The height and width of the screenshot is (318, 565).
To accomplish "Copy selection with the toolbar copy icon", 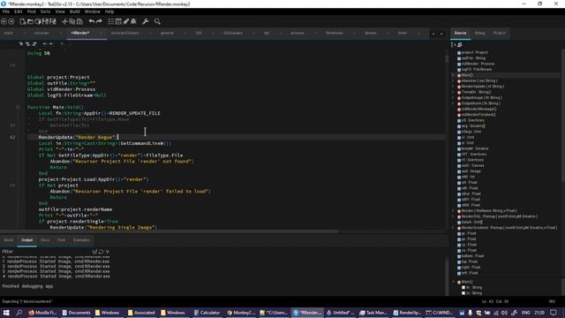I will click(x=72, y=21).
